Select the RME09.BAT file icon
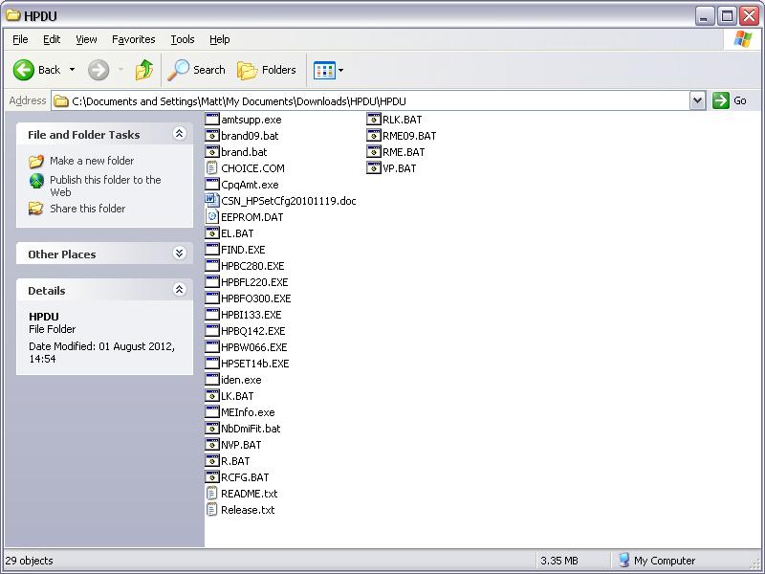The width and height of the screenshot is (765, 574). coord(374,135)
